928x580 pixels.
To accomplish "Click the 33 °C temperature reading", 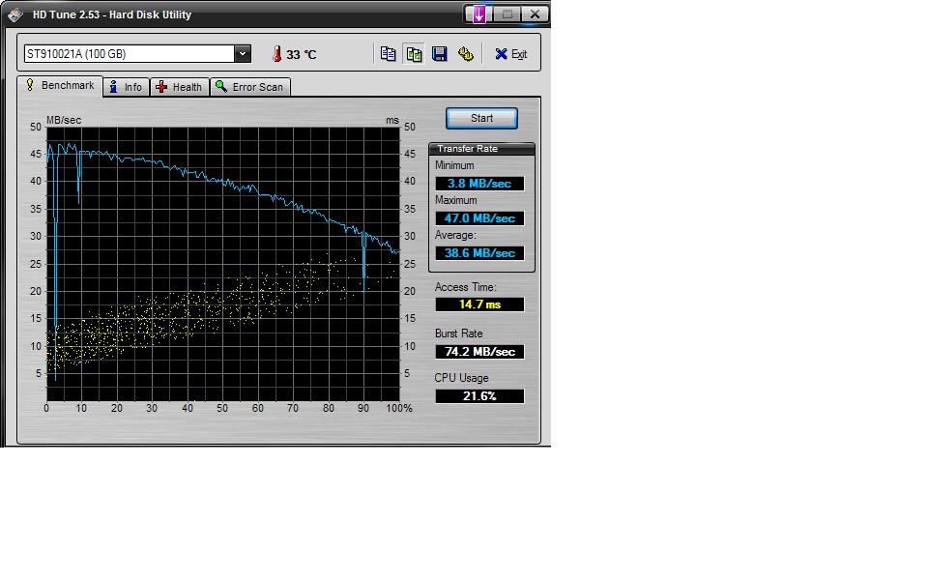I will (302, 54).
